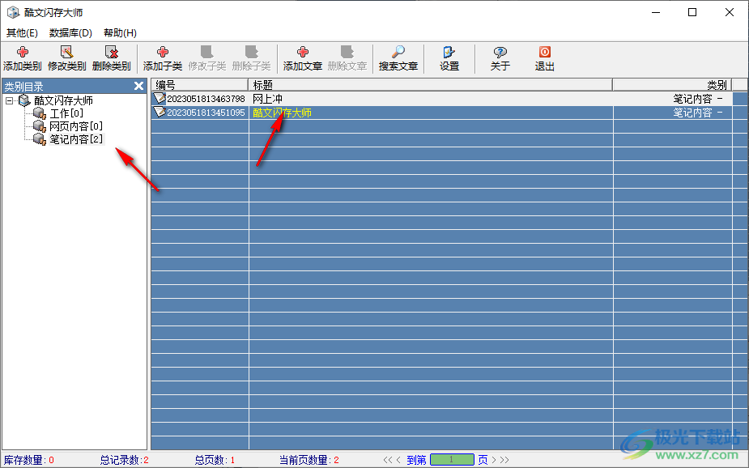Click the 笔记内容 category icon
The height and width of the screenshot is (468, 749).
40,139
